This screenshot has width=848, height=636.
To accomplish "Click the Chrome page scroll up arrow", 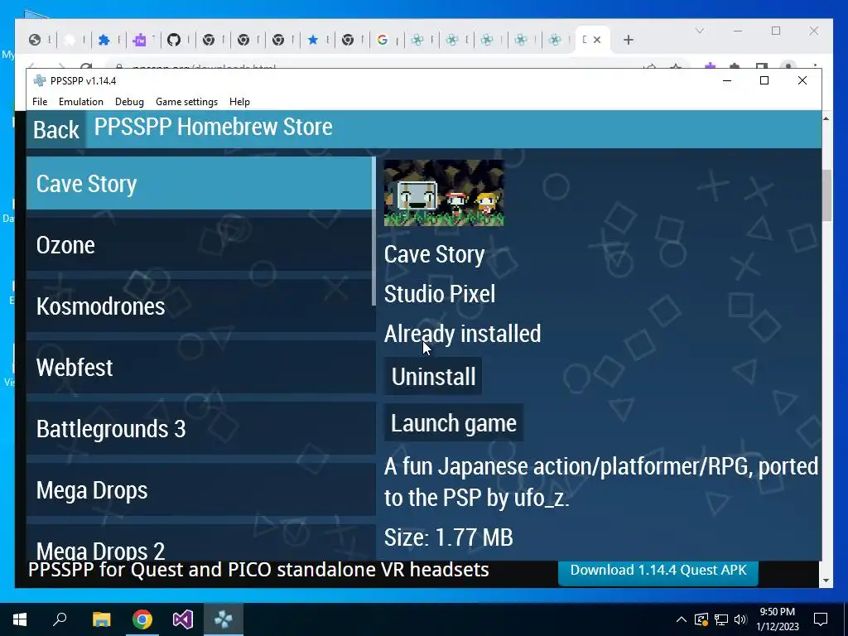I will click(x=826, y=118).
